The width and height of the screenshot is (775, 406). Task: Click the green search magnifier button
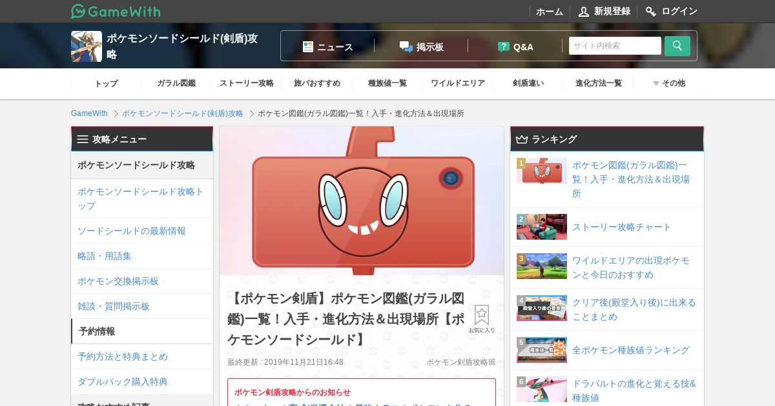pos(677,46)
